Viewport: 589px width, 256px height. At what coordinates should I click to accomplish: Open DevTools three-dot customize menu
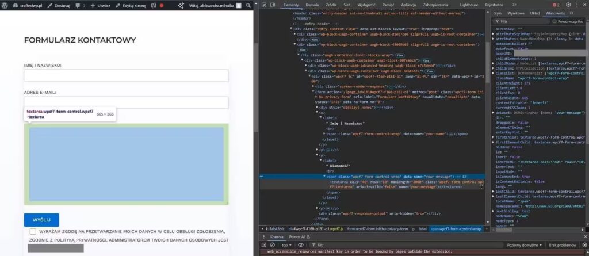(x=577, y=5)
